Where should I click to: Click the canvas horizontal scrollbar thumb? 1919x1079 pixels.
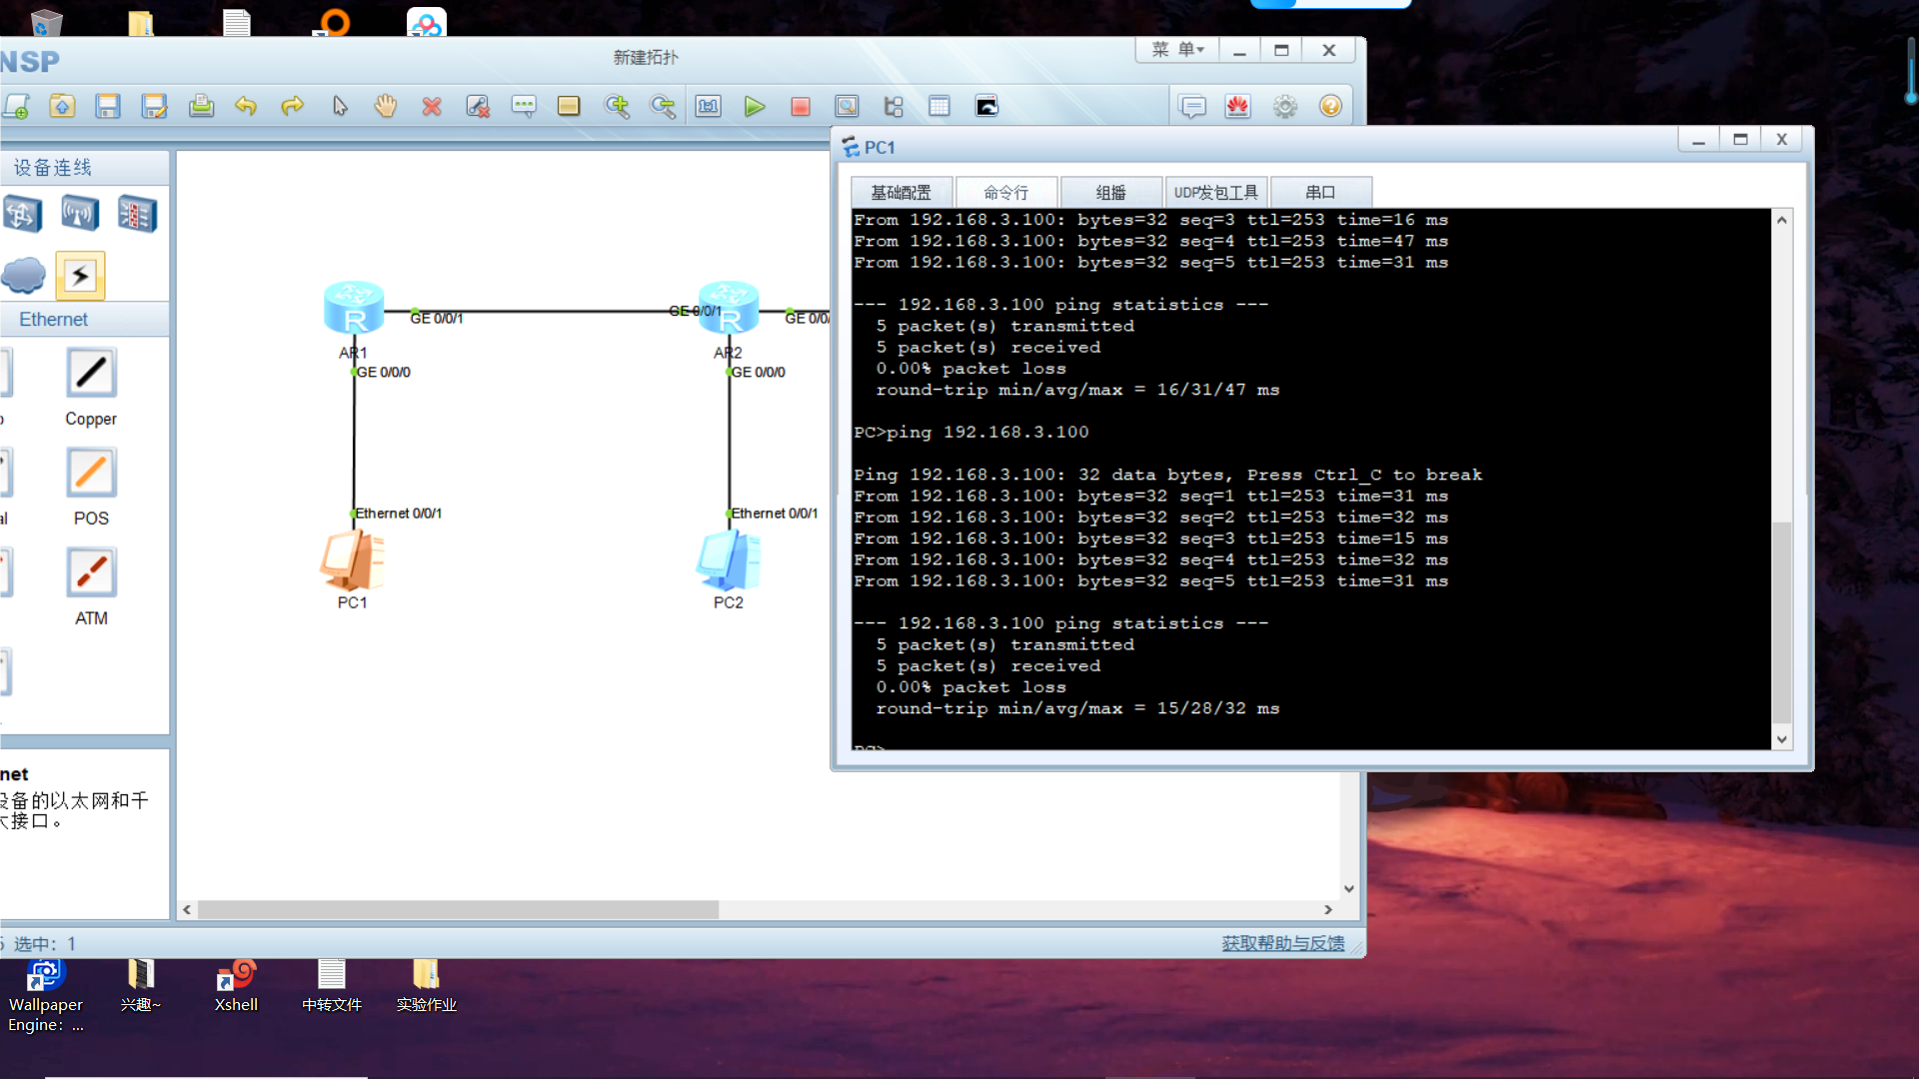coord(458,910)
